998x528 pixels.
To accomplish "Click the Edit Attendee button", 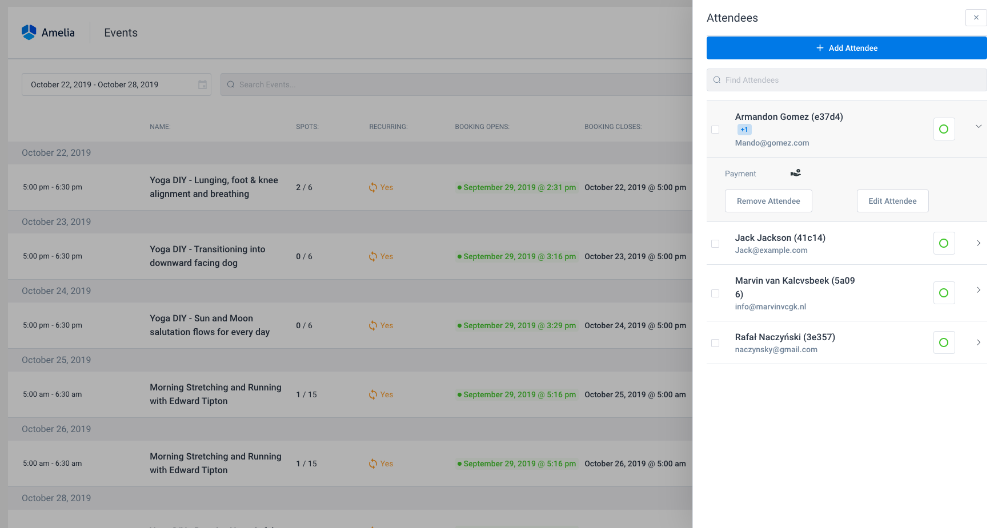I will [x=892, y=201].
